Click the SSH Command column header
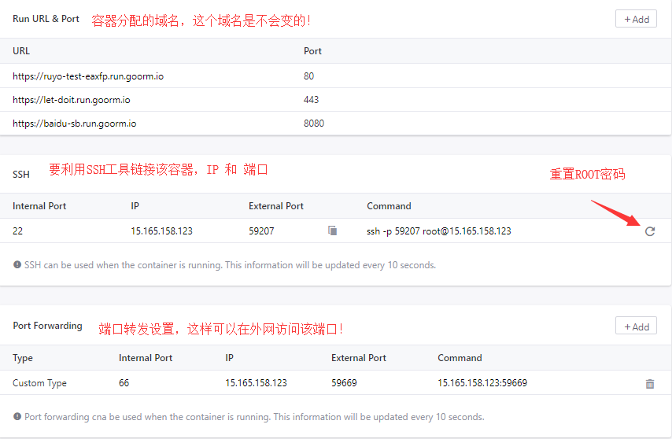672x439 pixels. point(389,206)
